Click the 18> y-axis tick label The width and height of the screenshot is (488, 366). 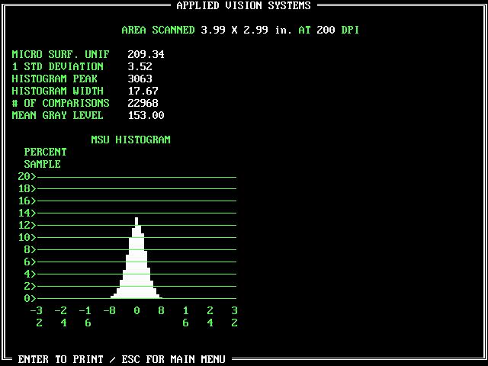point(27,188)
